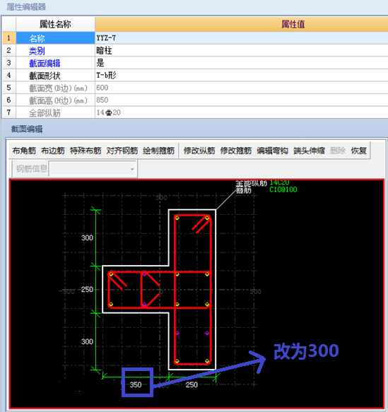
Task: Select the 截面形状 property label
Action: [45, 76]
